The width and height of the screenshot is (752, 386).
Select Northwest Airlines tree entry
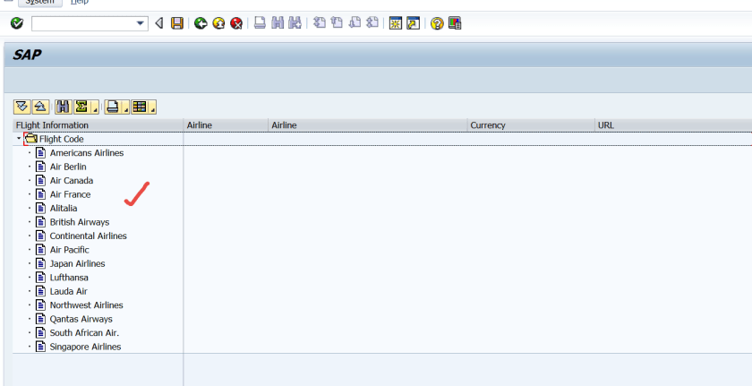[x=86, y=305]
